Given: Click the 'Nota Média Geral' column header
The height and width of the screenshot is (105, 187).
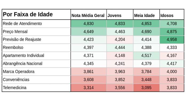Looking at the screenshot, I should (x=89, y=14).
